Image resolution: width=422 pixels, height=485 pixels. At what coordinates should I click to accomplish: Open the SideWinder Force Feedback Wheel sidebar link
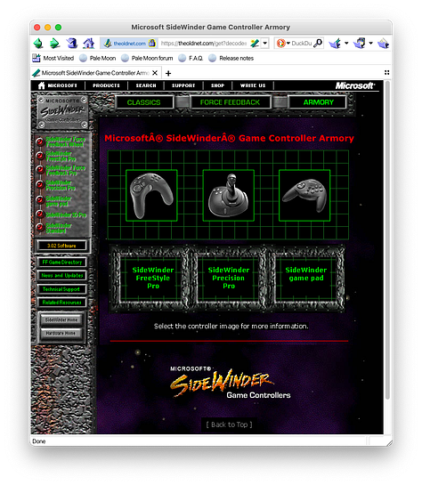click(x=65, y=142)
